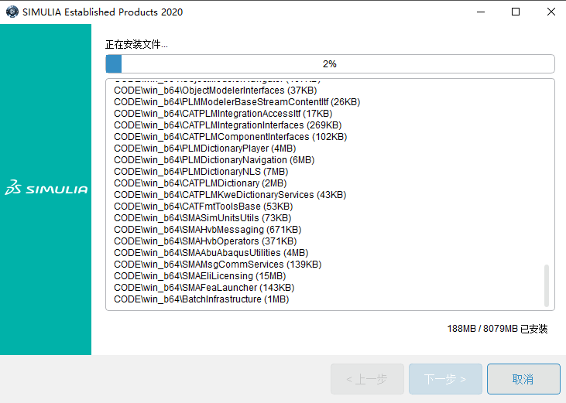Select PLMDictionaryNLS (7MB) row
The image size is (566, 403).
[201, 172]
